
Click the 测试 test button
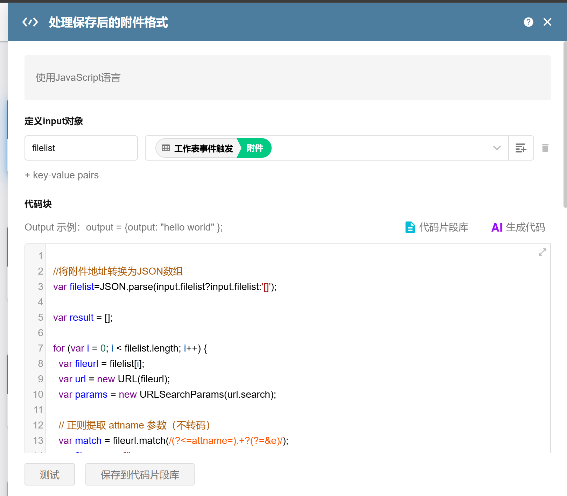coord(49,474)
